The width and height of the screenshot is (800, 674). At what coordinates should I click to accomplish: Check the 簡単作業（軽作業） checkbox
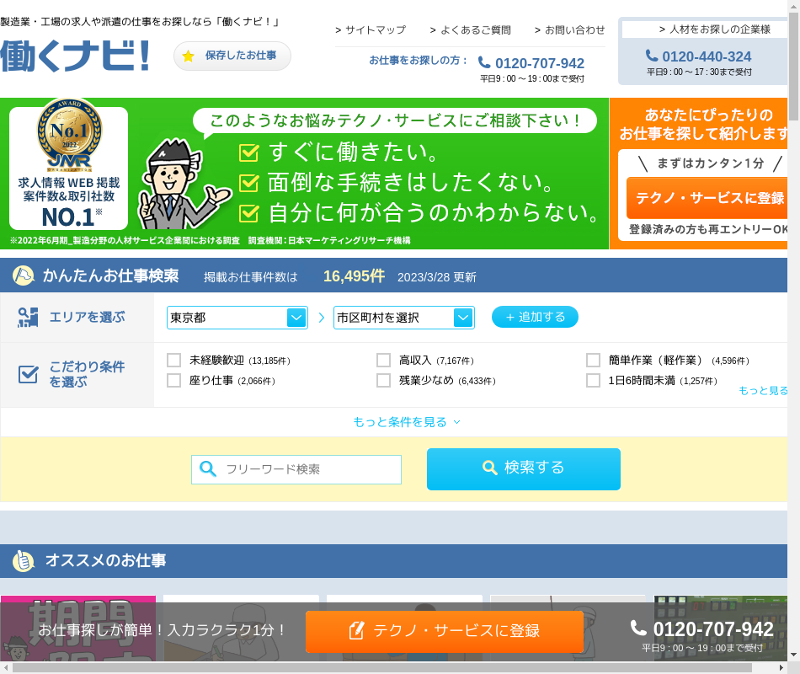(x=593, y=360)
